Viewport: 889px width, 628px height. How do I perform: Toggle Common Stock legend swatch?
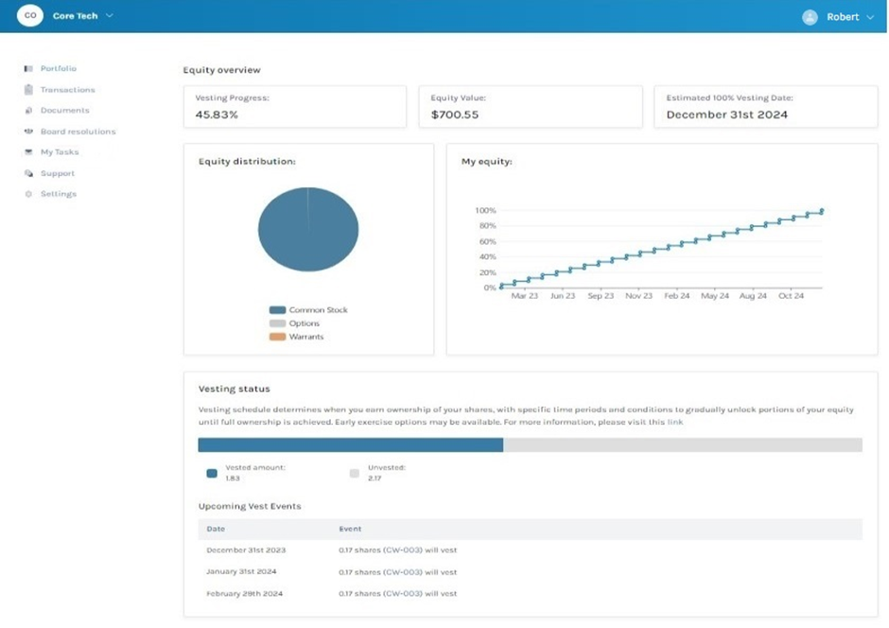pyautogui.click(x=277, y=310)
